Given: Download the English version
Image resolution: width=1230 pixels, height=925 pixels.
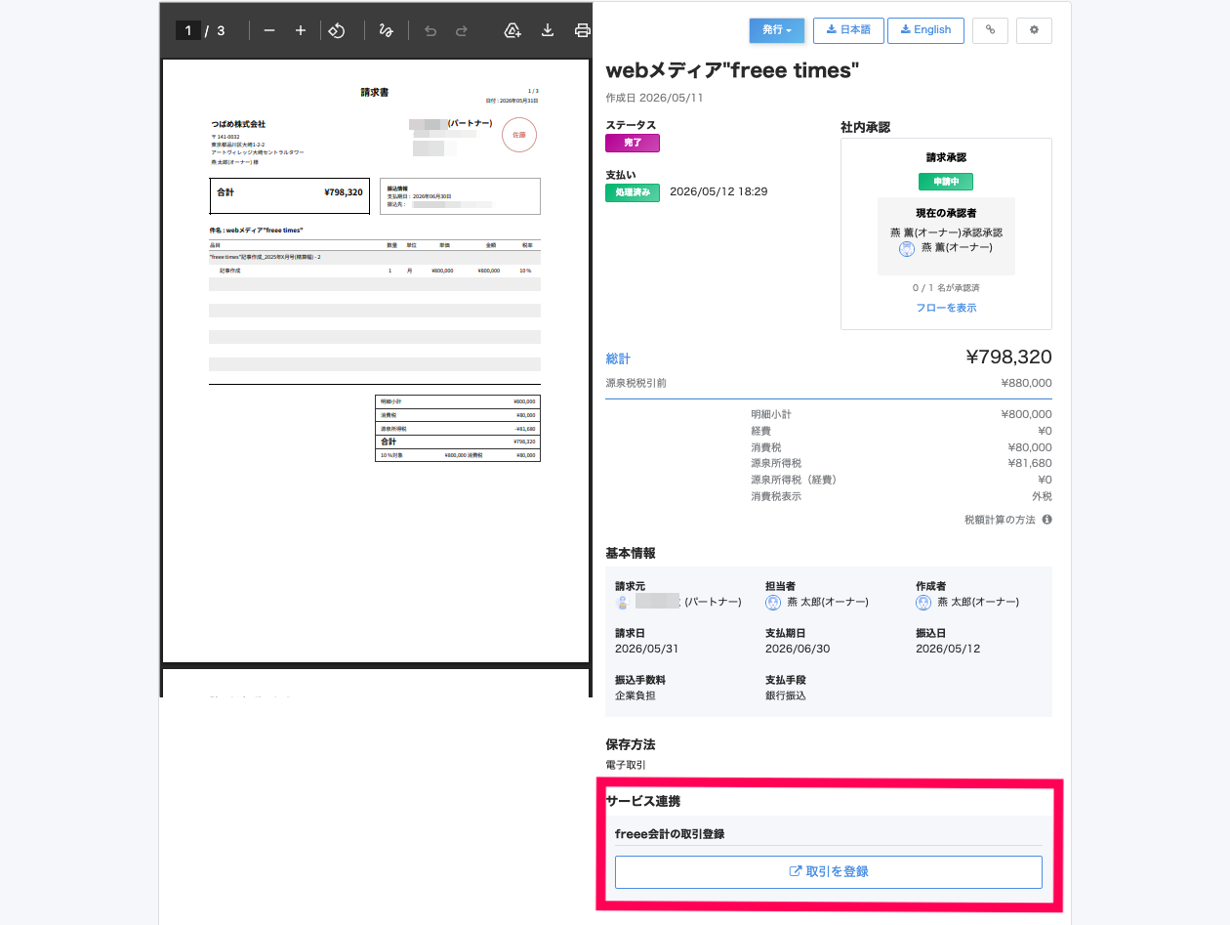Looking at the screenshot, I should (925, 30).
